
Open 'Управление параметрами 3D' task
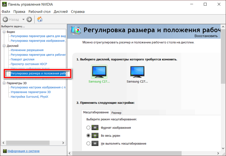(31, 92)
